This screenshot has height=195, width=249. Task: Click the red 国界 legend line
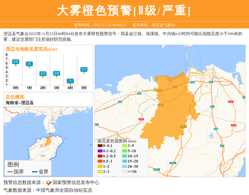(10, 172)
